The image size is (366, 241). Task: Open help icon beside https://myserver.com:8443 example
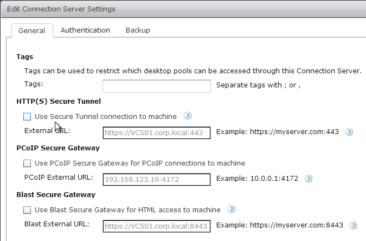pos(354,225)
